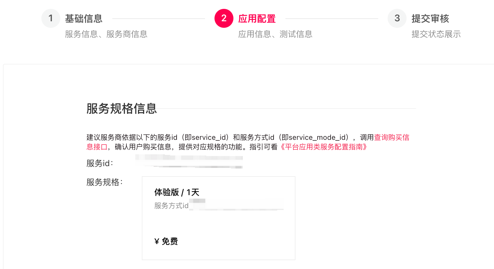Viewport: 494px width, 269px height.
Task: Click the step 3 circle icon
Action: coord(397,18)
